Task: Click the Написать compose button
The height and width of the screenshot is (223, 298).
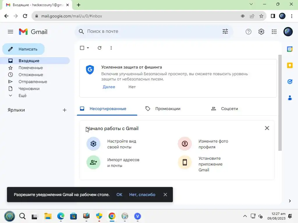Action: [23, 49]
